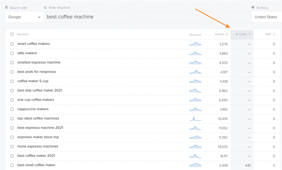Open the United States territory selector
Viewport: 282px width, 170px height.
coord(267,17)
